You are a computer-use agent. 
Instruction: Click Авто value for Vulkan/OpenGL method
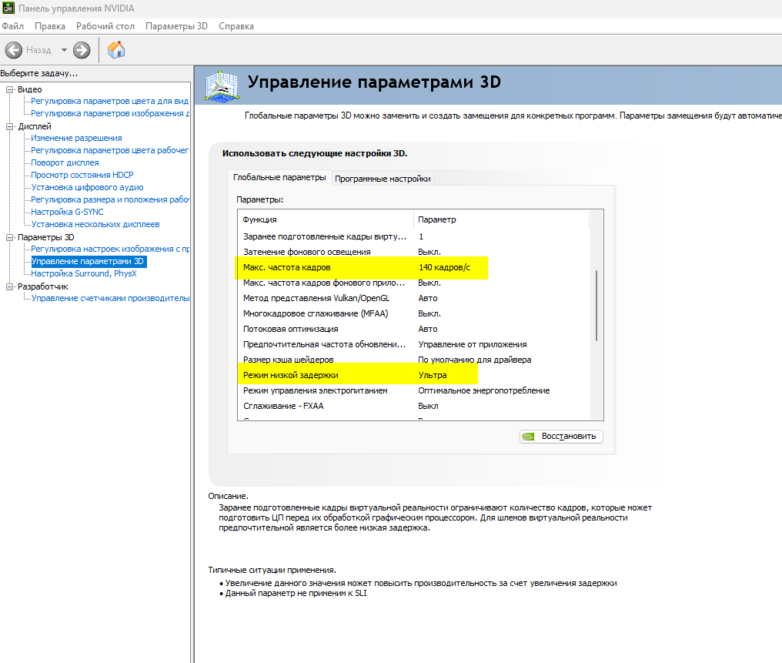pyautogui.click(x=428, y=298)
